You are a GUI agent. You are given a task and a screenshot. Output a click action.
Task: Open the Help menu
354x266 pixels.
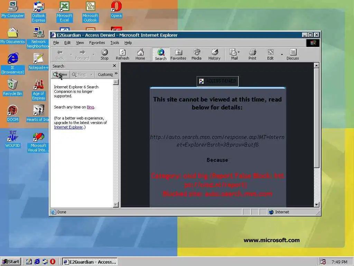pyautogui.click(x=128, y=43)
